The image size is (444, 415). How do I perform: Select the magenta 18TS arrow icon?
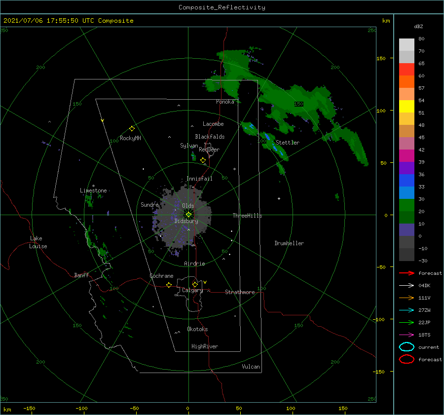[407, 335]
